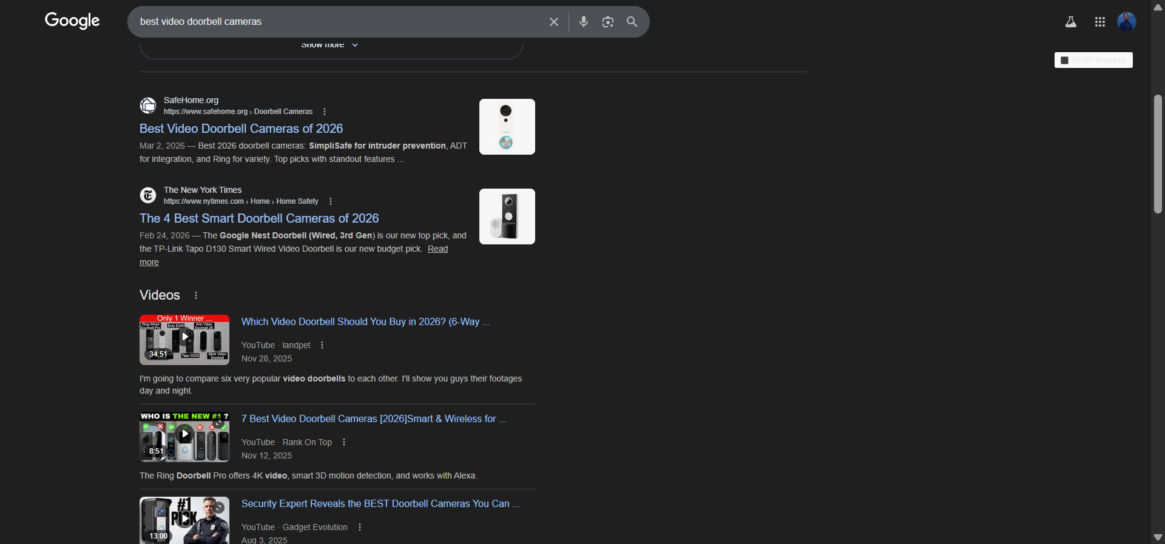Screen dimensions: 1165x544
Task: Click the Nov 28, 2025 video date
Action: pyautogui.click(x=266, y=358)
